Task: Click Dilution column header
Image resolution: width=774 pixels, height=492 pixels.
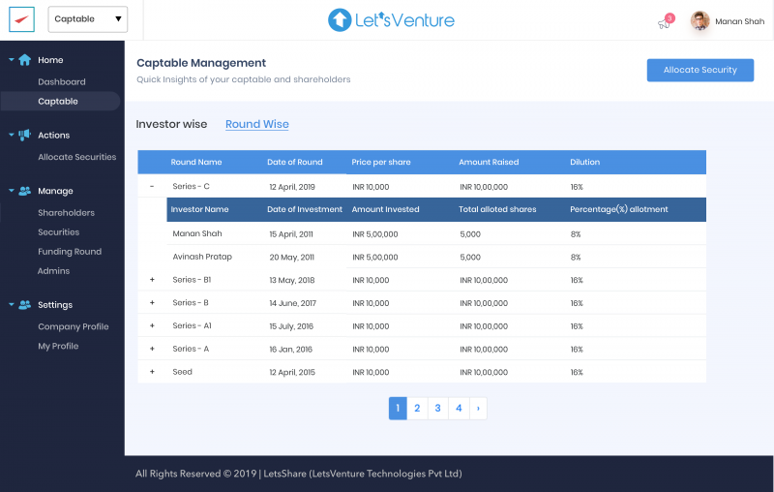Action: pos(585,162)
